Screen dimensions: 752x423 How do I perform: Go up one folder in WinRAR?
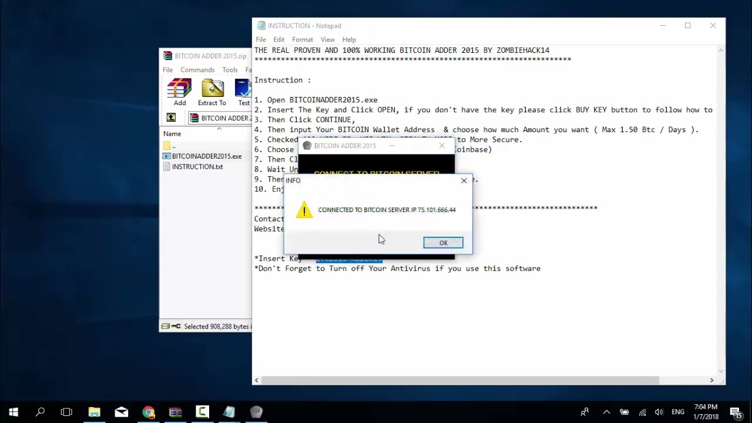[x=171, y=118]
